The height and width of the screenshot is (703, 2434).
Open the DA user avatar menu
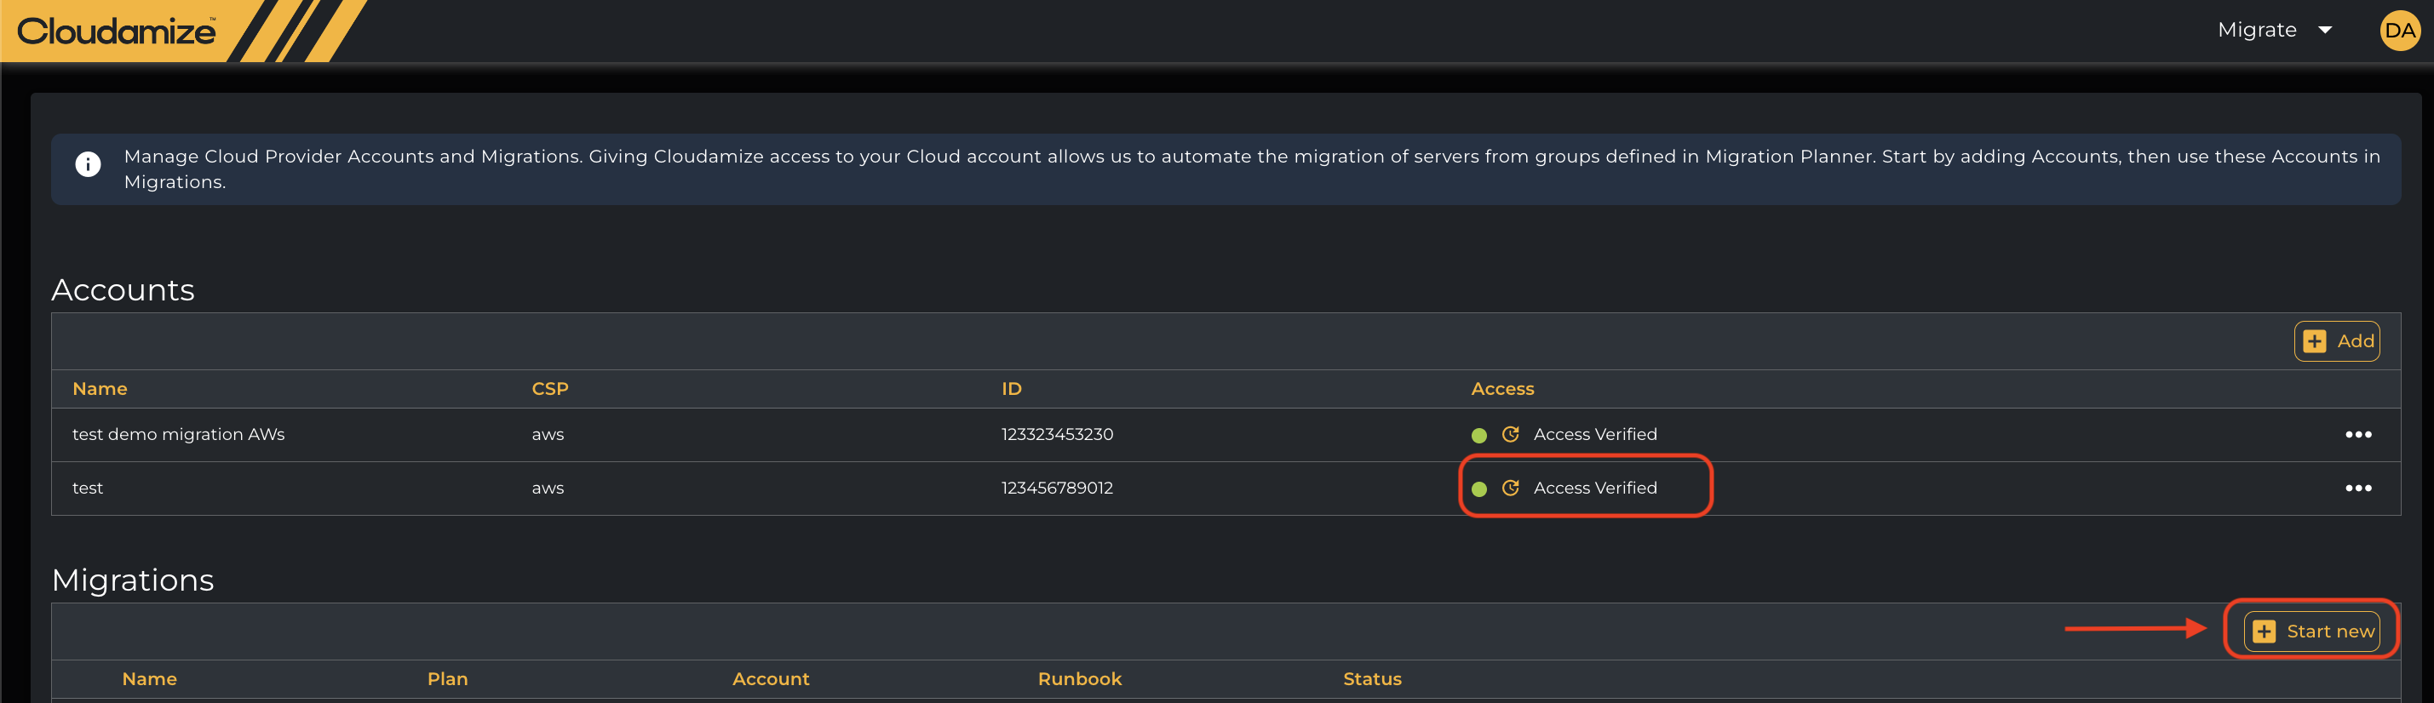[x=2398, y=31]
